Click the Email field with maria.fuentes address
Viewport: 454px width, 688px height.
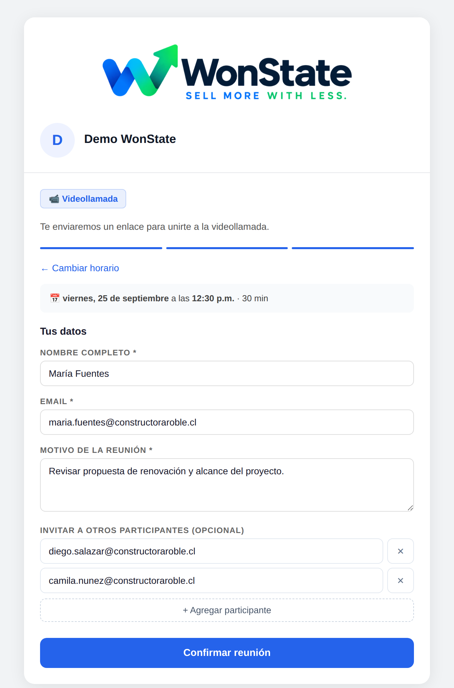click(x=227, y=422)
